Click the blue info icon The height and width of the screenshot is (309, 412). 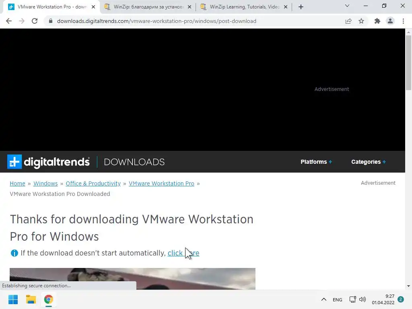pyautogui.click(x=14, y=253)
